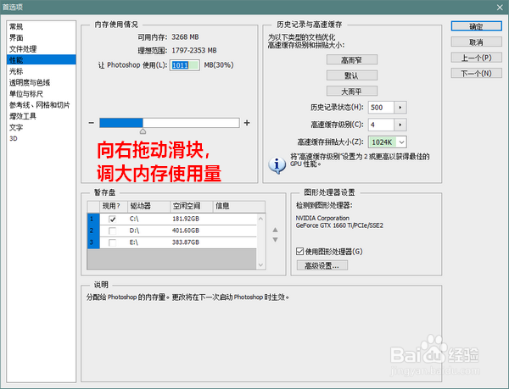Click the GeForce GTX 1660 Ti text
509x389 pixels.
339,225
